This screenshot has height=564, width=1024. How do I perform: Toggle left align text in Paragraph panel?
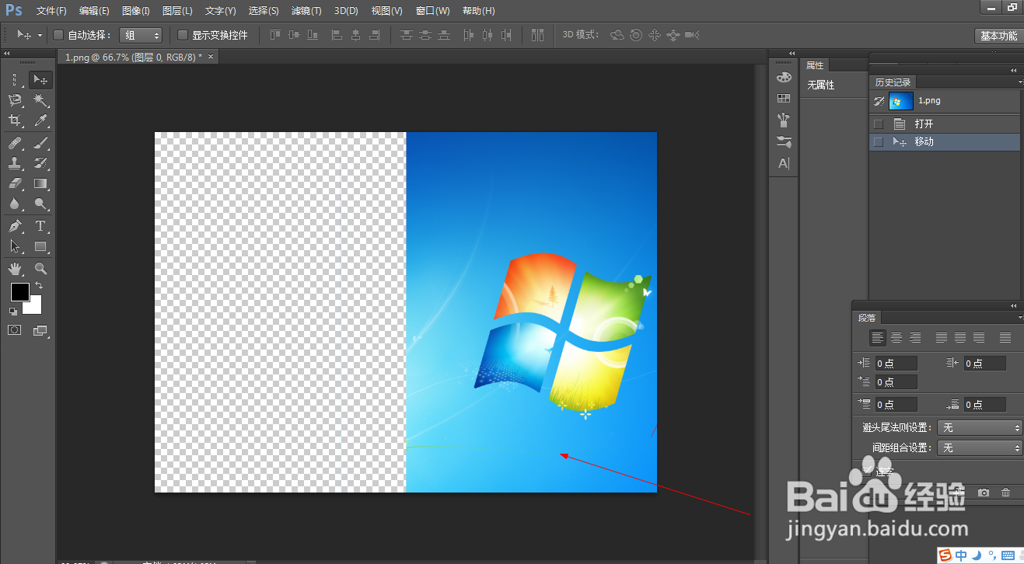click(878, 338)
